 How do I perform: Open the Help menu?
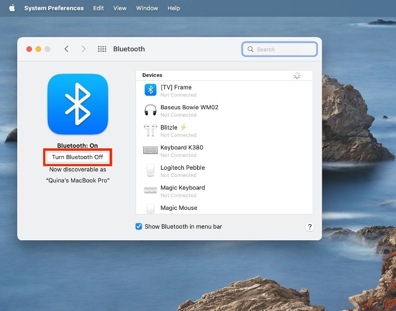pos(174,8)
